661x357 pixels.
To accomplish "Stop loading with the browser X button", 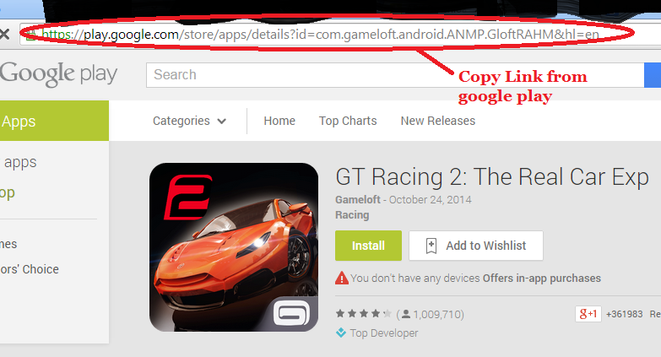I will (x=4, y=34).
